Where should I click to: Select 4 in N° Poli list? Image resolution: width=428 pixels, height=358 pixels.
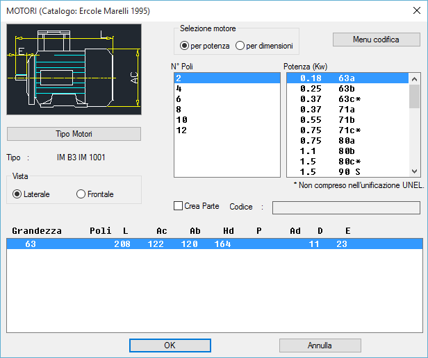click(227, 89)
